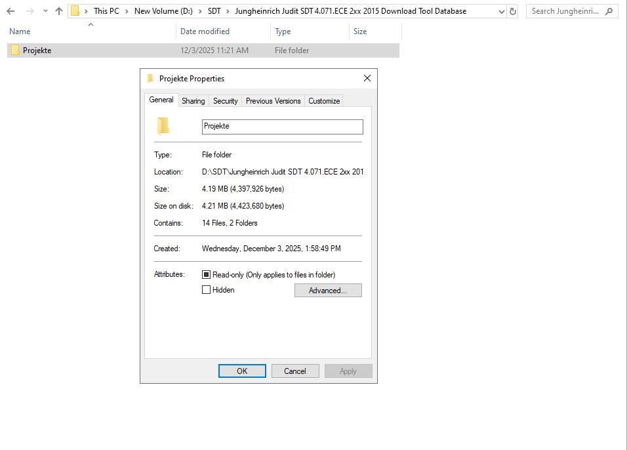The image size is (627, 450).
Task: Select the Projekte folder row icon
Action: click(x=15, y=51)
